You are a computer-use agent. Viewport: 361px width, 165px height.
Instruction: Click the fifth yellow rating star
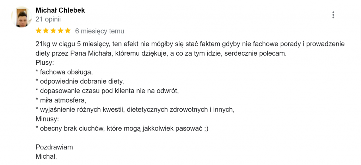(68, 31)
